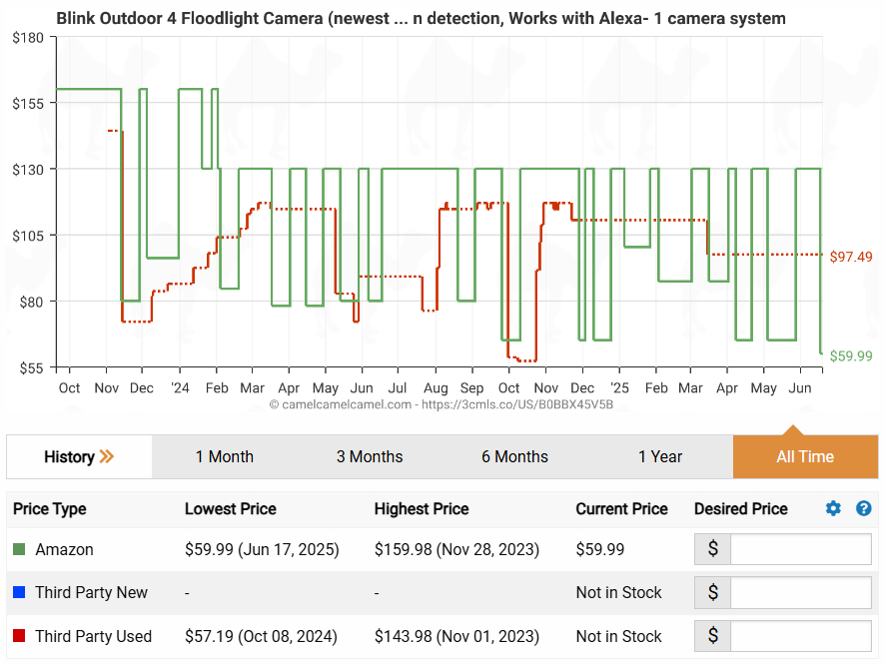Image resolution: width=886 pixels, height=664 pixels.
Task: Switch to the 3 Months range
Action: pyautogui.click(x=370, y=457)
